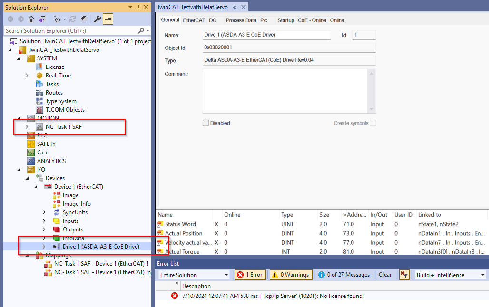
Task: Open the Online tab
Action: coord(337,20)
